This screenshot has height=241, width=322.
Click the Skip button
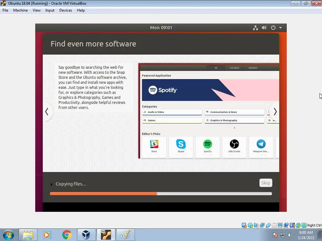(266, 183)
